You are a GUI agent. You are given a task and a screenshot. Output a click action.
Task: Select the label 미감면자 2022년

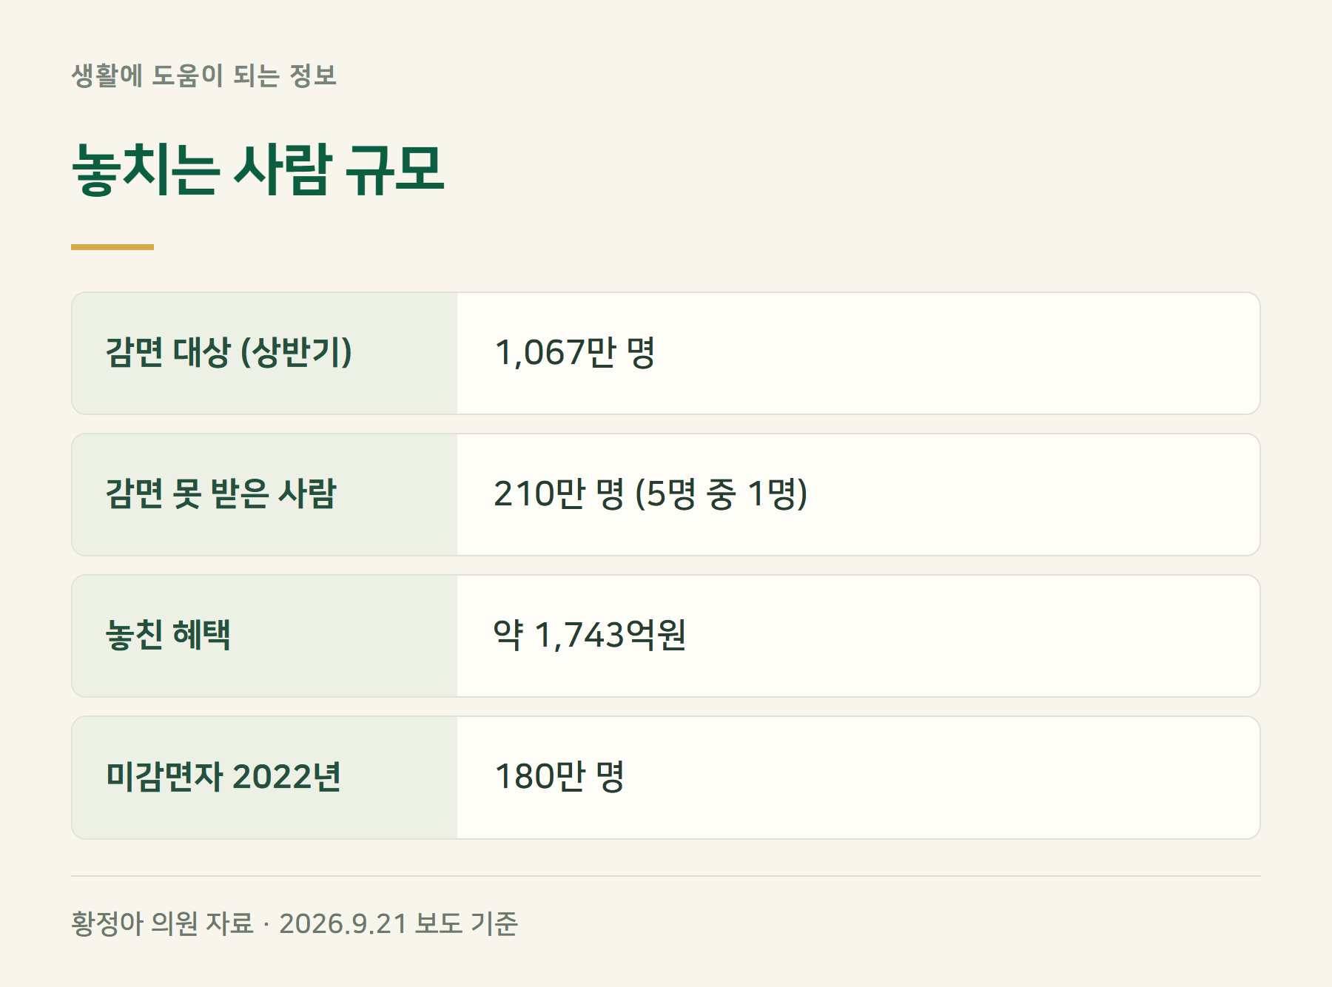pyautogui.click(x=223, y=777)
